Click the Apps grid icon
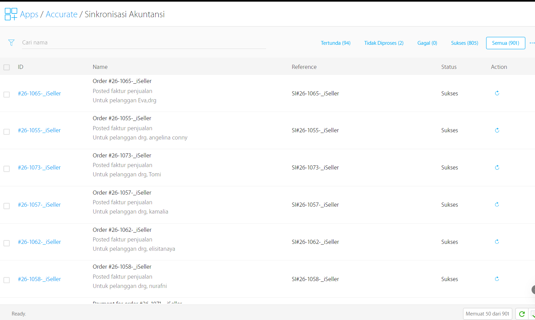 (11, 14)
